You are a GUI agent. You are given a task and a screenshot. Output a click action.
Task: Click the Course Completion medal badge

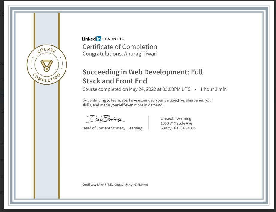pos(47,65)
